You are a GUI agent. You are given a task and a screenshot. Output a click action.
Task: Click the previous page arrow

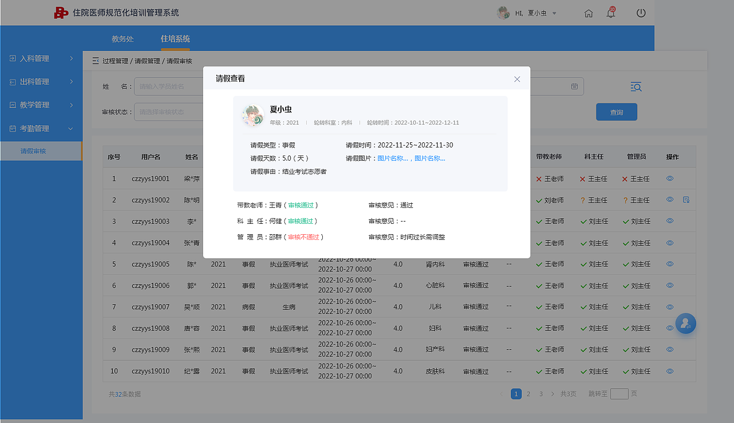[501, 394]
